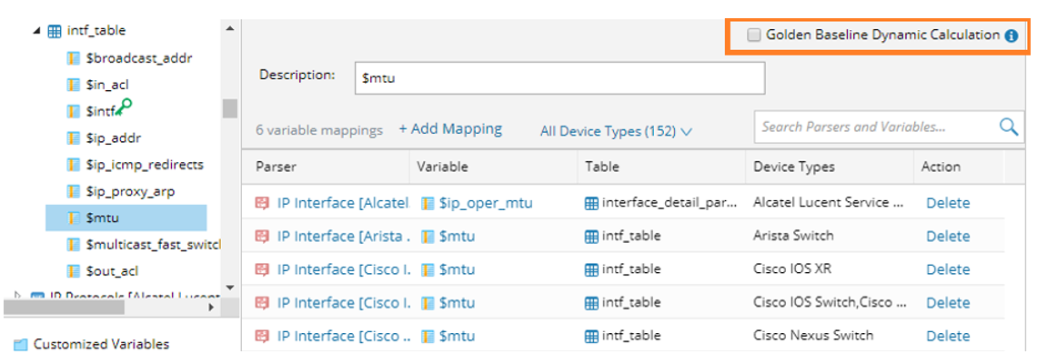Image resolution: width=1037 pixels, height=364 pixels.
Task: Click the Add Mapping link
Action: (x=450, y=129)
